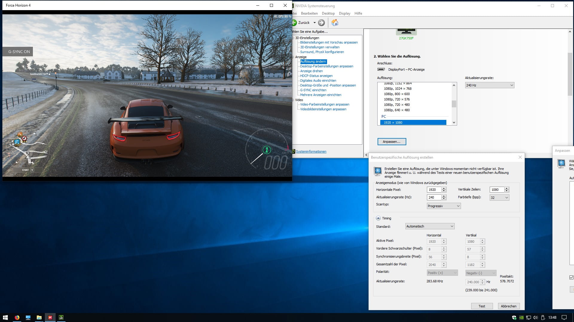Open the Windows Start menu
The height and width of the screenshot is (322, 574).
tap(5, 318)
